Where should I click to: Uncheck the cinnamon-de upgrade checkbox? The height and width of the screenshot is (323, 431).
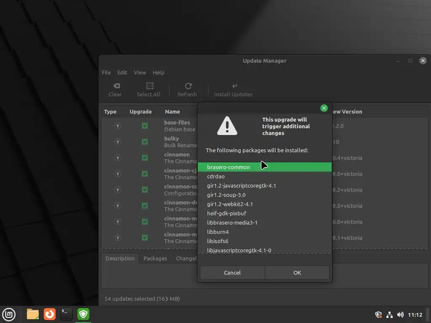(x=145, y=206)
